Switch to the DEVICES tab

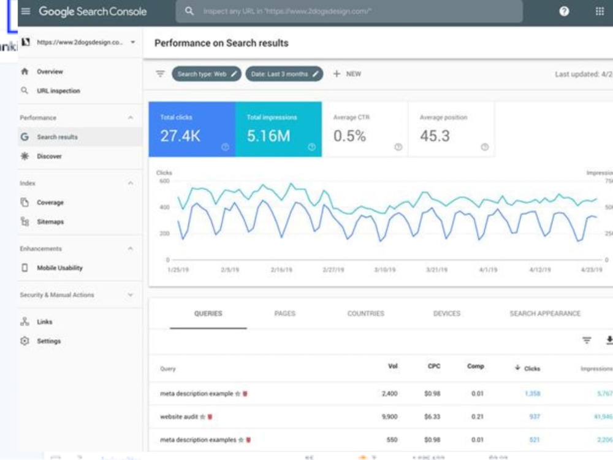point(446,313)
